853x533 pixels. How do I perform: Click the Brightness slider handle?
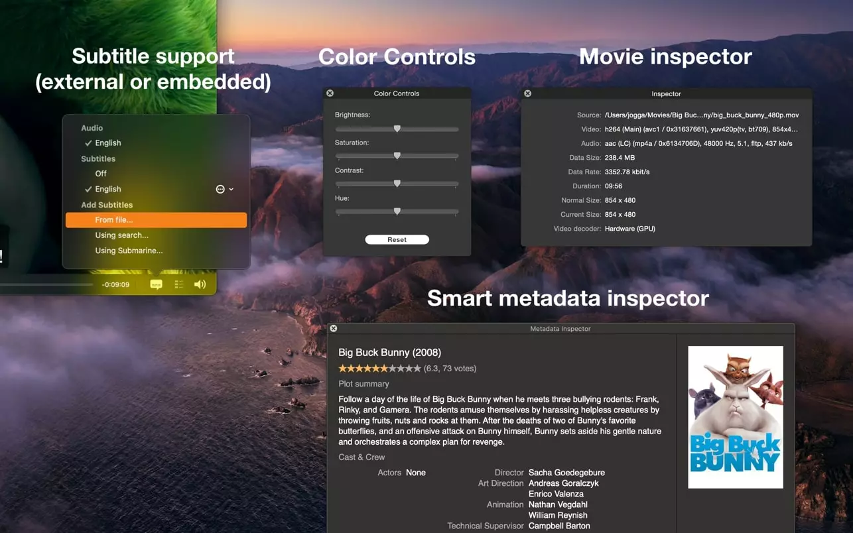[397, 129]
